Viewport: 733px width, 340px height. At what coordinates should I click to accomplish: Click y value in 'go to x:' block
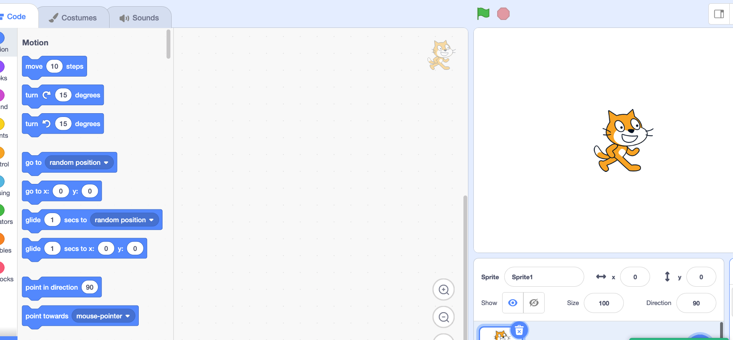coord(90,191)
